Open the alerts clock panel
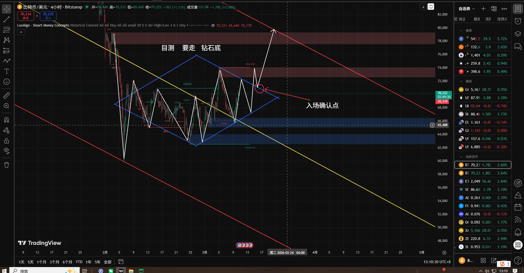This screenshot has height=273, width=524. (x=518, y=21)
